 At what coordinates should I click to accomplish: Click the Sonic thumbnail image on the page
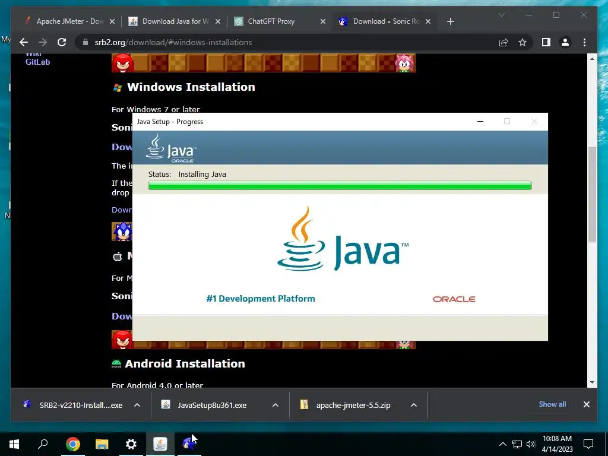pos(122,232)
